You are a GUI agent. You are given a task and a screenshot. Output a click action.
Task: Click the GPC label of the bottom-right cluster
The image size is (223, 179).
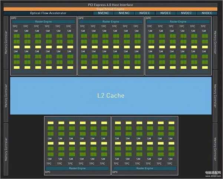pos(115,172)
